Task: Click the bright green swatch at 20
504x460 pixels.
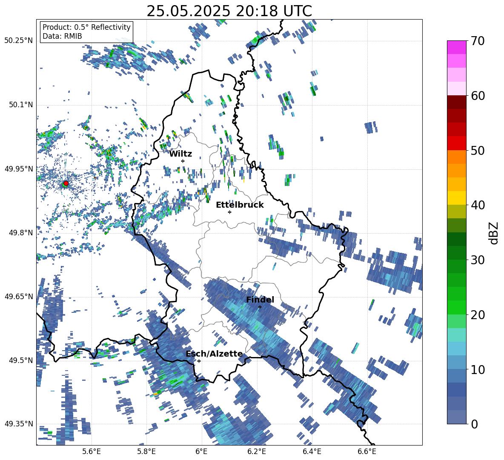Action: tap(456, 307)
